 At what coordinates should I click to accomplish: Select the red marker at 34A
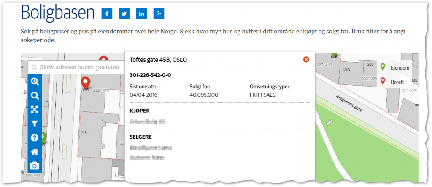pyautogui.click(x=85, y=83)
